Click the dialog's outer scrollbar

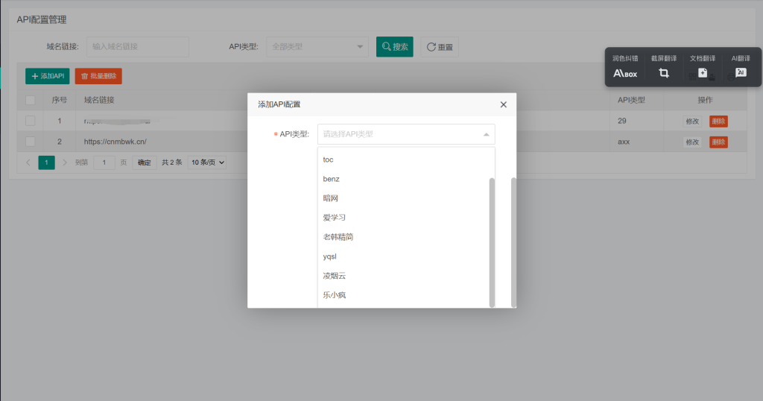coord(513,242)
